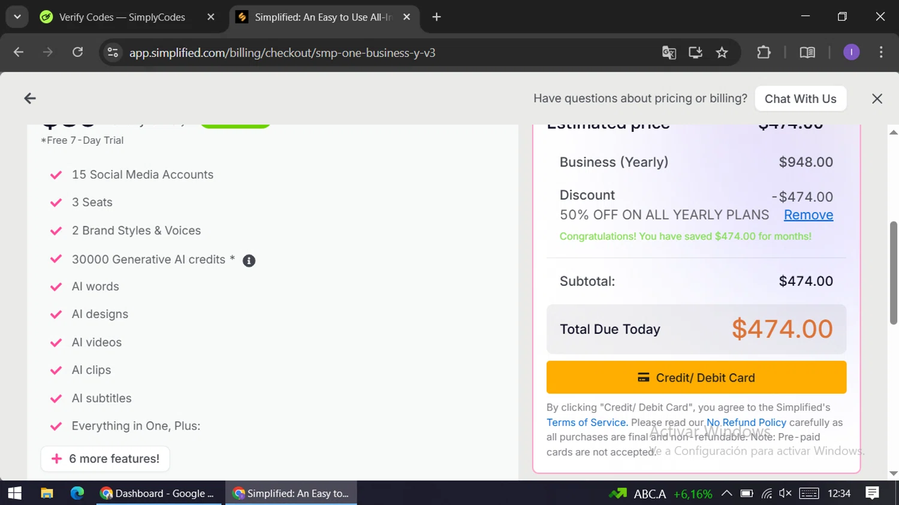Go back using the checkout back arrow
Image resolution: width=899 pixels, height=505 pixels.
[x=30, y=98]
